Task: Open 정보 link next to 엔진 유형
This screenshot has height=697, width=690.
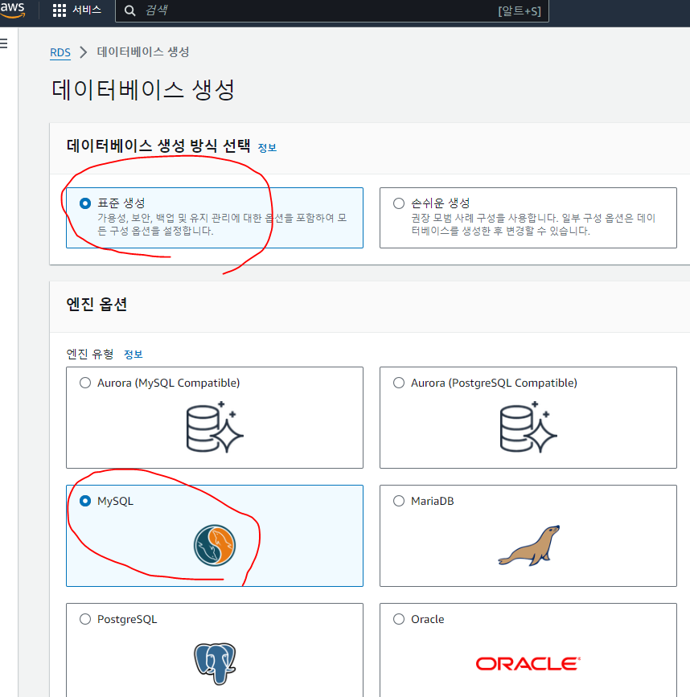Action: click(x=133, y=355)
